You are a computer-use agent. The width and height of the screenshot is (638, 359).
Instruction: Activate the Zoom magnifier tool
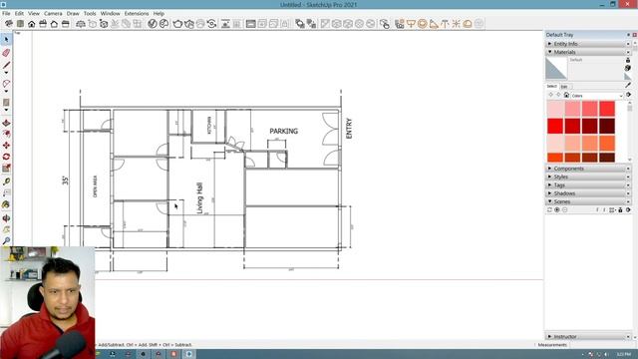click(6, 241)
